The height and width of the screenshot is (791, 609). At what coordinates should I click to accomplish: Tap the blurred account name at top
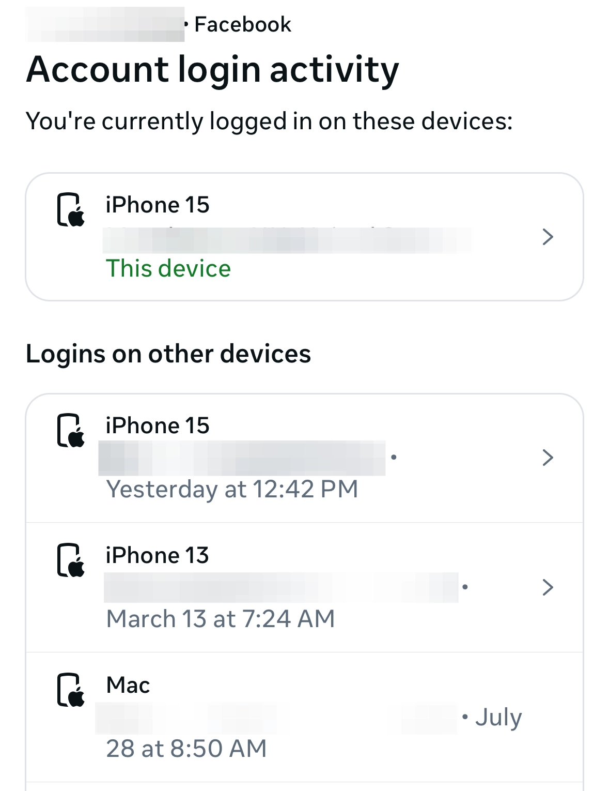(x=105, y=24)
